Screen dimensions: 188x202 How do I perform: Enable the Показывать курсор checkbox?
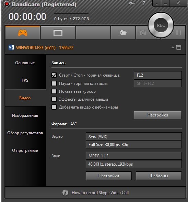point(54,91)
